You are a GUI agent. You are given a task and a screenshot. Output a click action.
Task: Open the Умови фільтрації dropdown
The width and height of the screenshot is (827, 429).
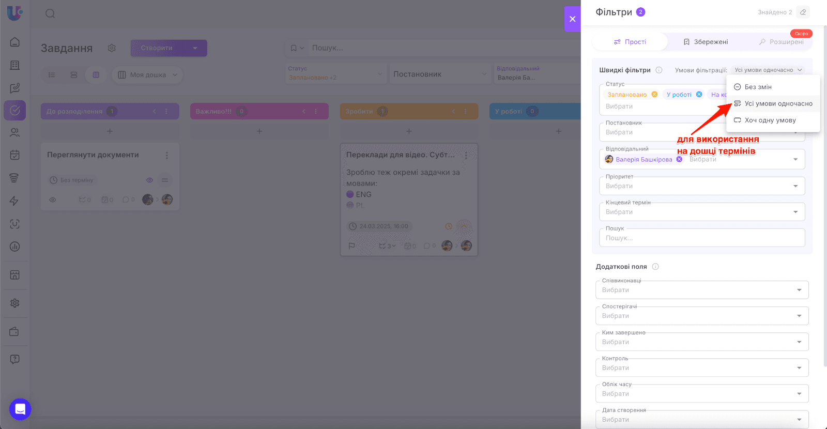click(x=769, y=70)
